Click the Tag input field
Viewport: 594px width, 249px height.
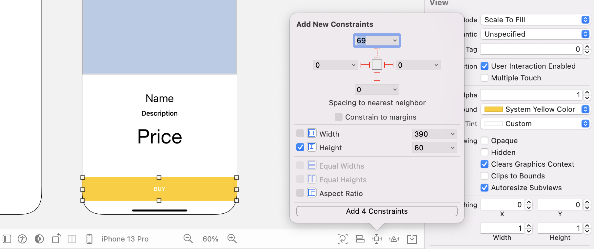pyautogui.click(x=530, y=49)
